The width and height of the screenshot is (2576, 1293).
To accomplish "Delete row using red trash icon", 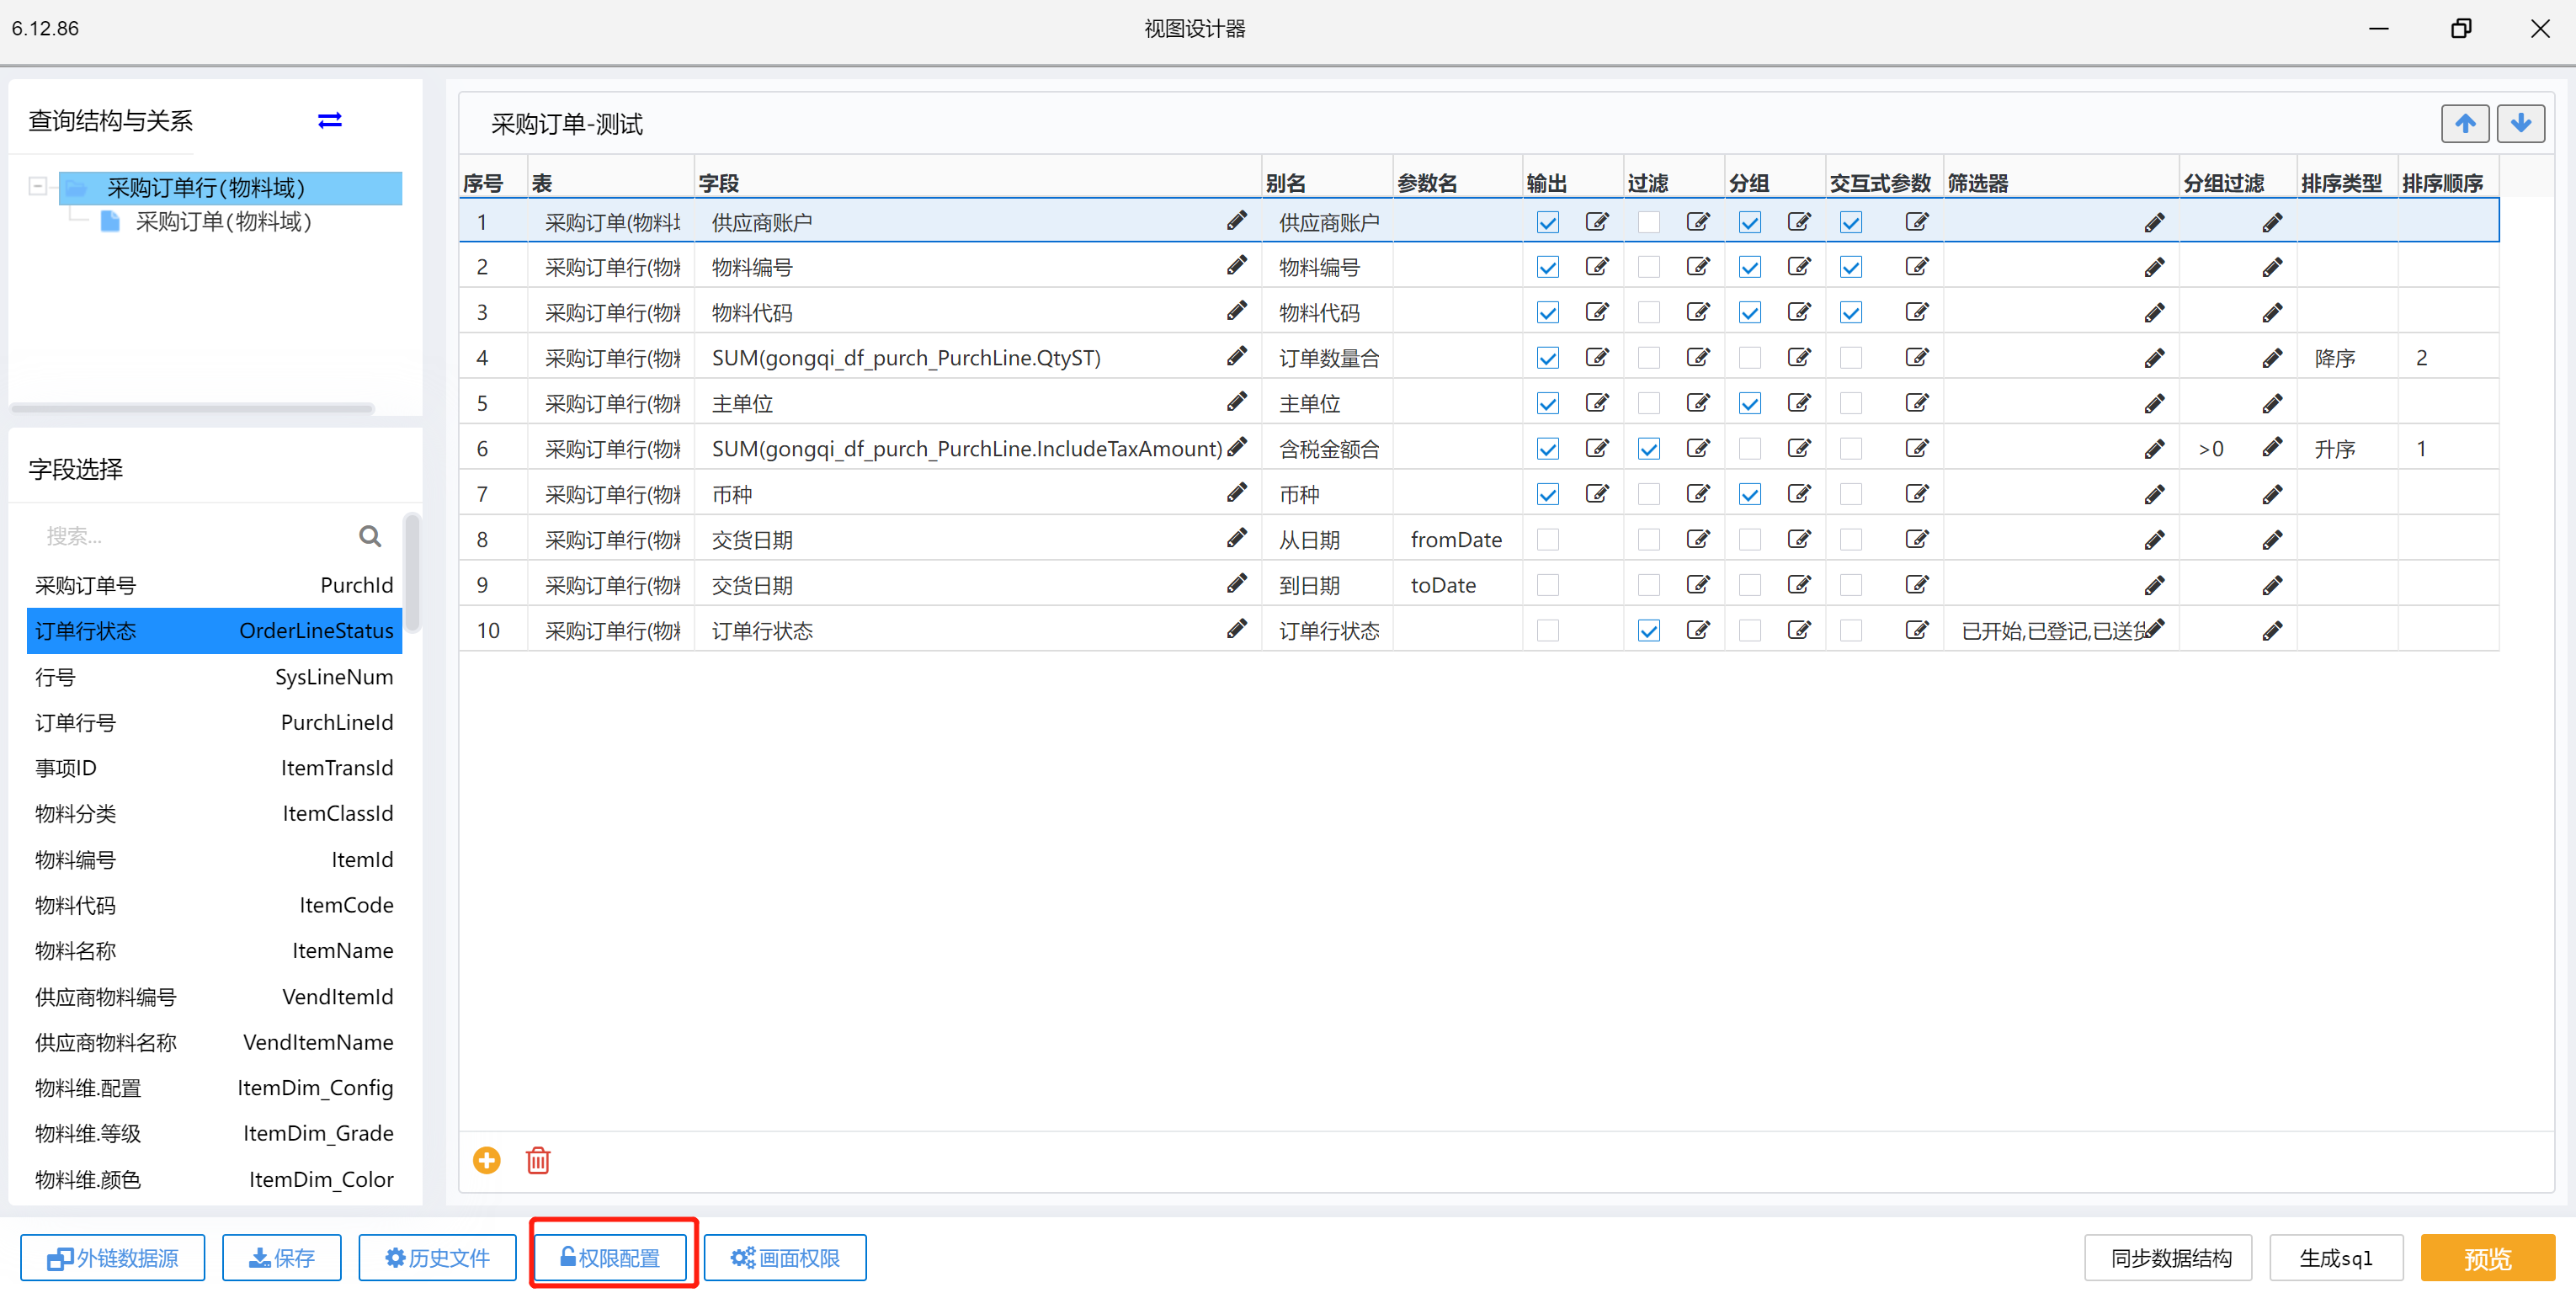I will tap(538, 1160).
